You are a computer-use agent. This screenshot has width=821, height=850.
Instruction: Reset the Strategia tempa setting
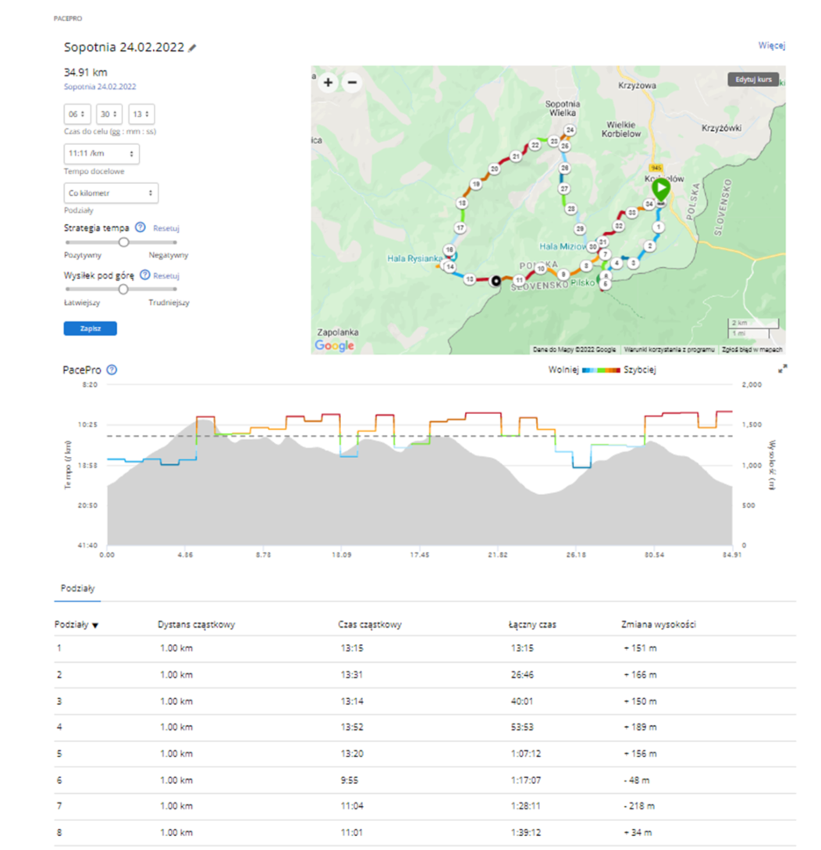(166, 228)
